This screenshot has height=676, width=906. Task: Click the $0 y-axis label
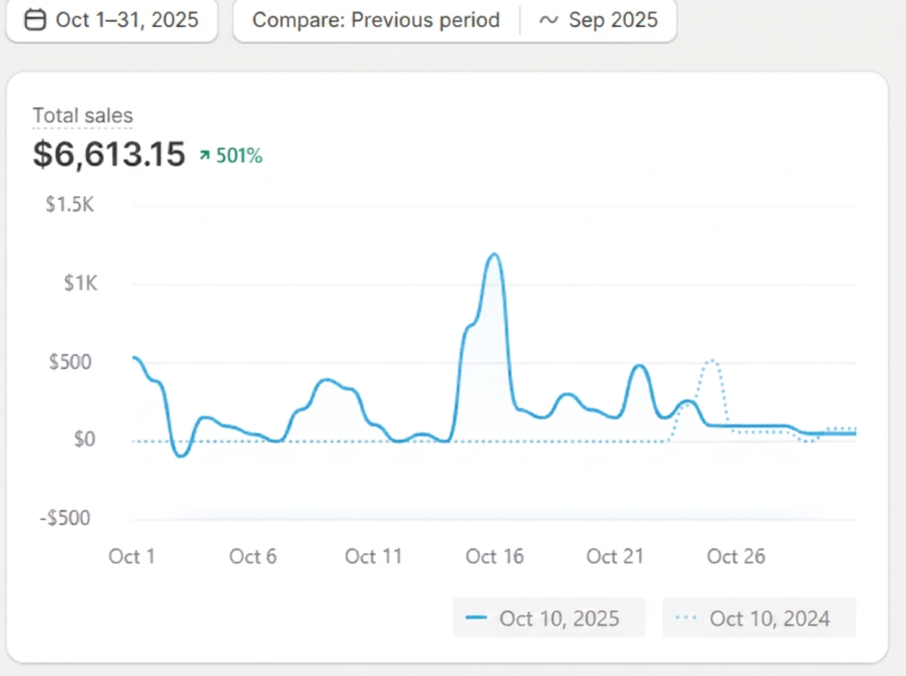coord(84,439)
